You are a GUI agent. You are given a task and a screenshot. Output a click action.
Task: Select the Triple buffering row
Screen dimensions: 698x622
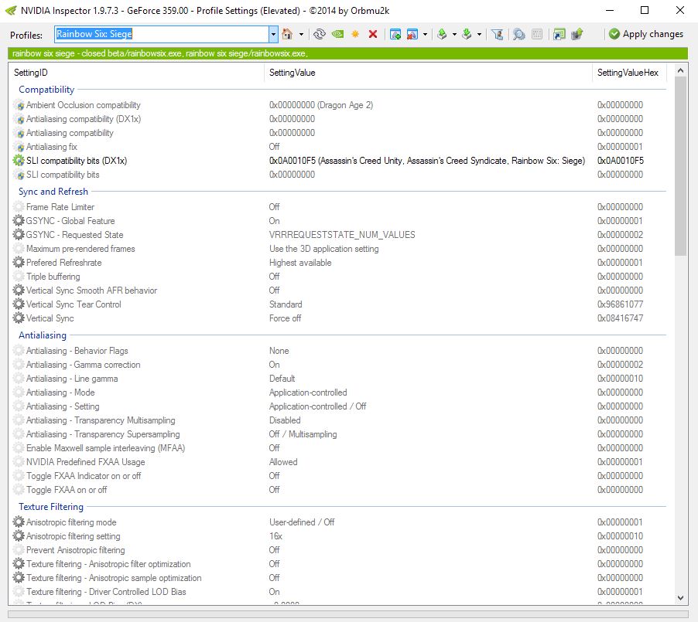339,277
